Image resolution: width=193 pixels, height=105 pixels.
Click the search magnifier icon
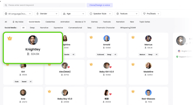pyautogui.click(x=6, y=5)
